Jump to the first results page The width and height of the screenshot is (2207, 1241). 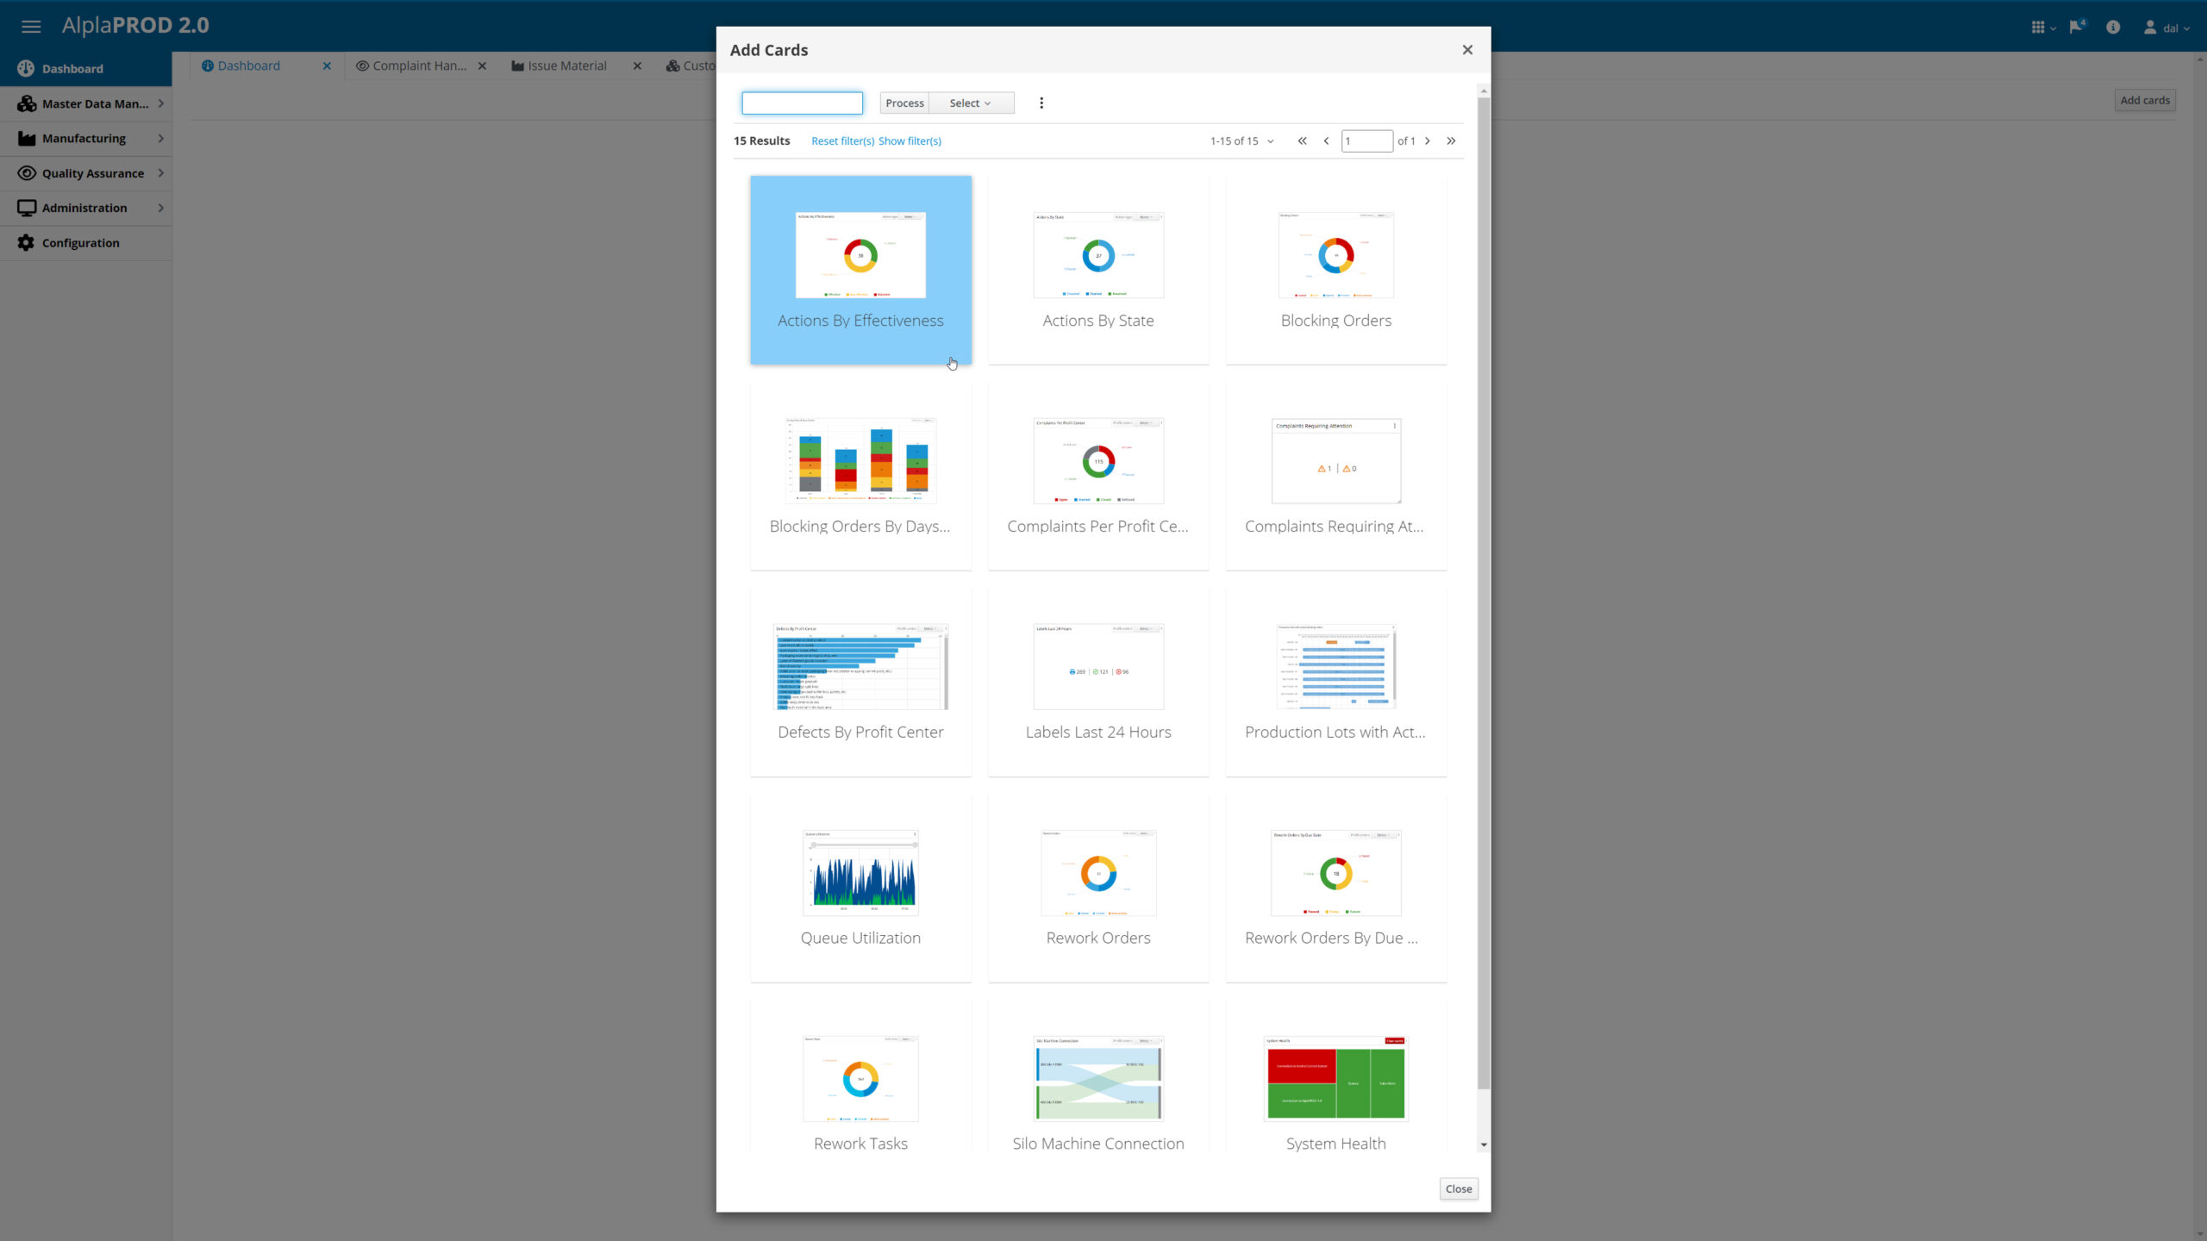(1302, 140)
